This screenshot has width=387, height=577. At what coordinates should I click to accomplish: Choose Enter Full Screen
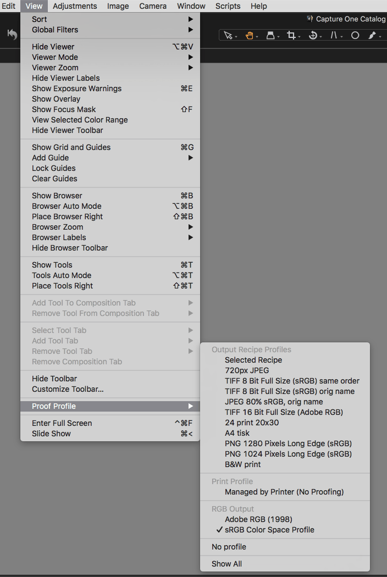coord(110,423)
